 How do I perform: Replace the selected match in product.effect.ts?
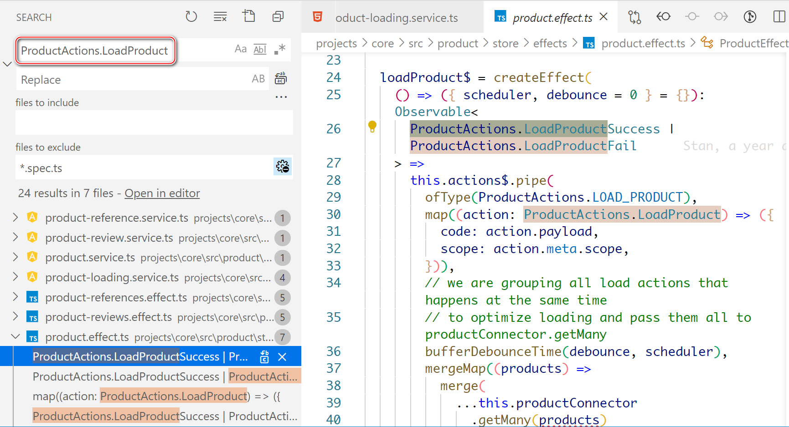point(264,357)
